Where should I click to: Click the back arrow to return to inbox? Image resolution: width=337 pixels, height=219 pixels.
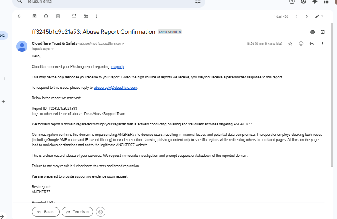point(19,16)
